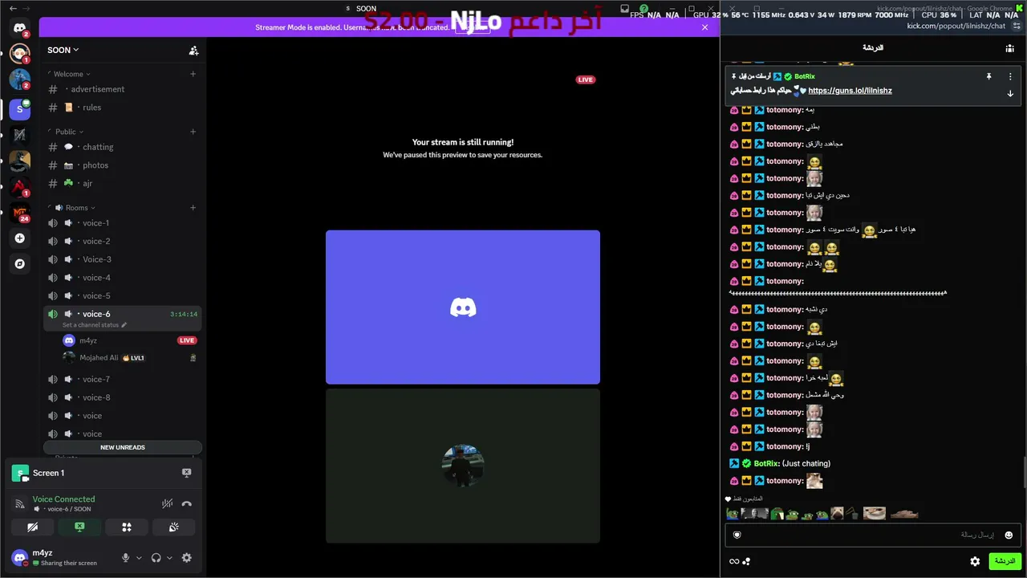Open the soundboard button
1027x578 pixels.
click(174, 527)
